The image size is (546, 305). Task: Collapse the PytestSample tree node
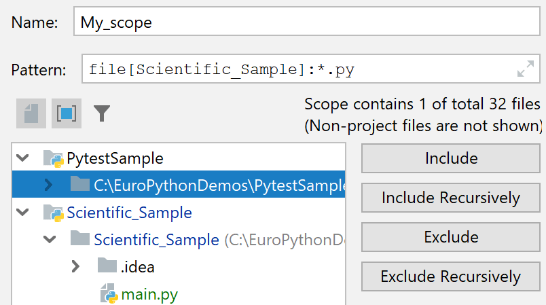pos(22,158)
